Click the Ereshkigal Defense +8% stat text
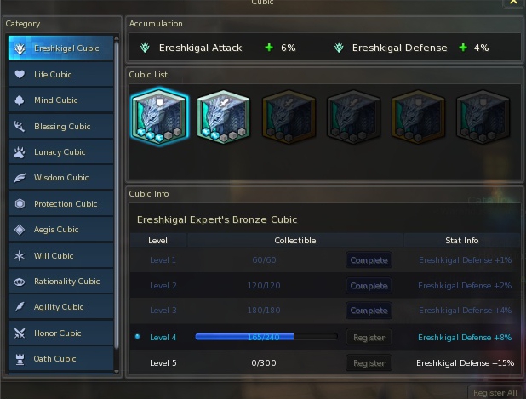526x399 pixels. click(465, 338)
